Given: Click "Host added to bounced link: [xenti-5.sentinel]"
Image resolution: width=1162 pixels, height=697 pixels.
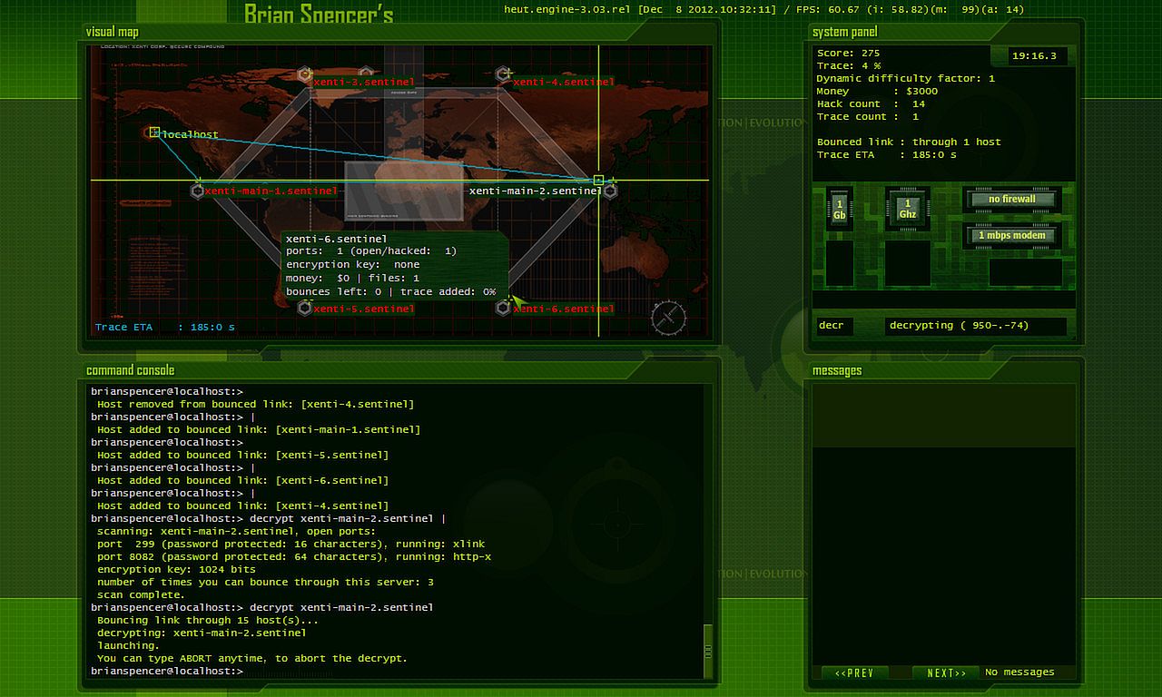Looking at the screenshot, I should click(242, 456).
